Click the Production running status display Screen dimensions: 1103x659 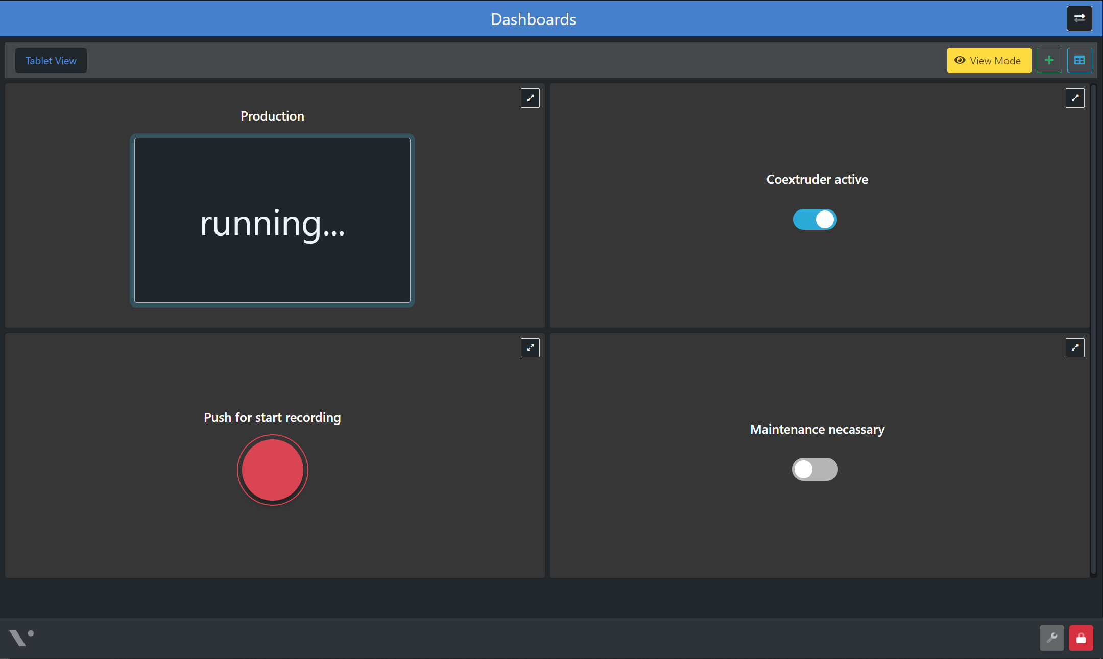click(x=272, y=221)
